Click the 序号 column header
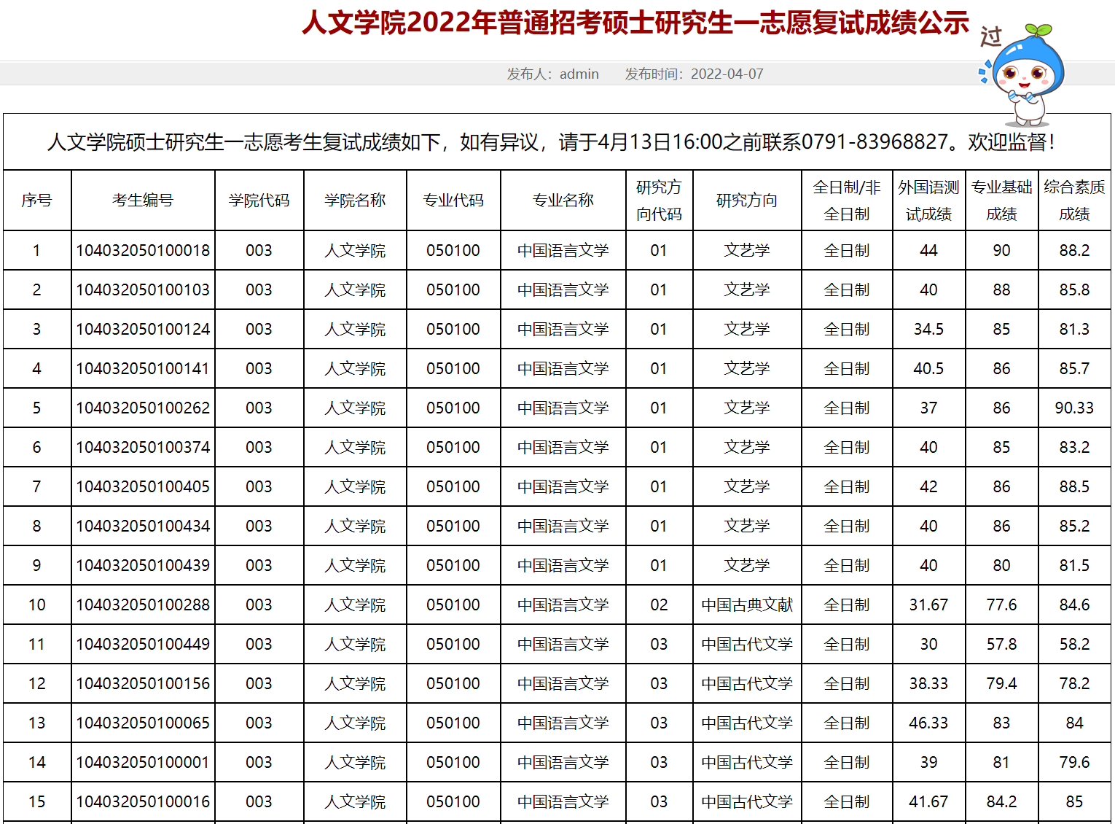1115x824 pixels. coord(37,201)
